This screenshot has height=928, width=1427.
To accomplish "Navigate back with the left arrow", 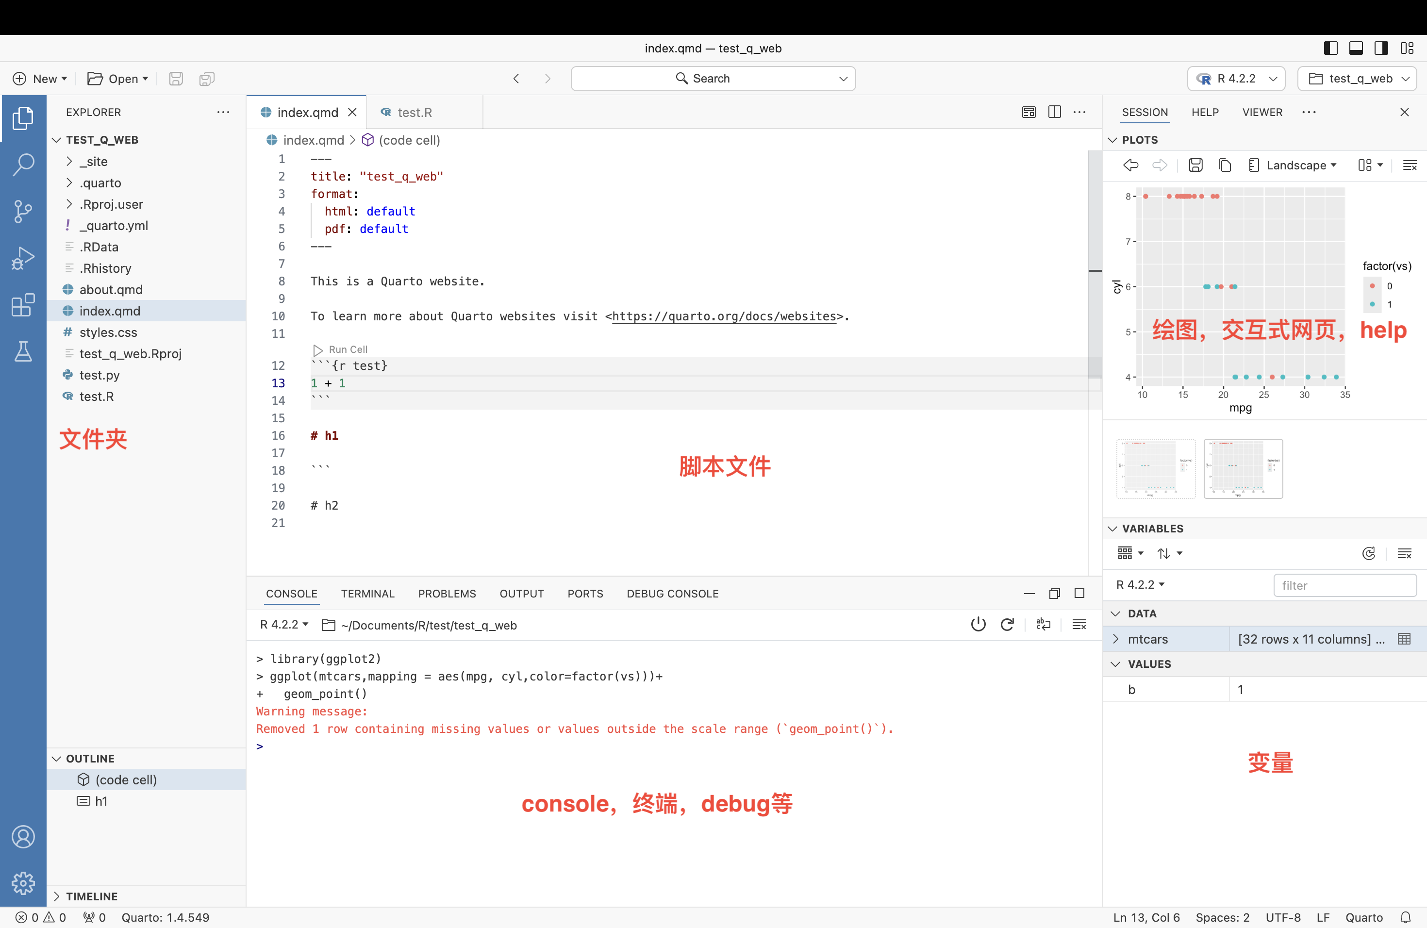I will tap(516, 79).
